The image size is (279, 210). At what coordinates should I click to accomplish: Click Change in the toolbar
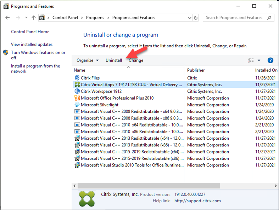coord(136,60)
